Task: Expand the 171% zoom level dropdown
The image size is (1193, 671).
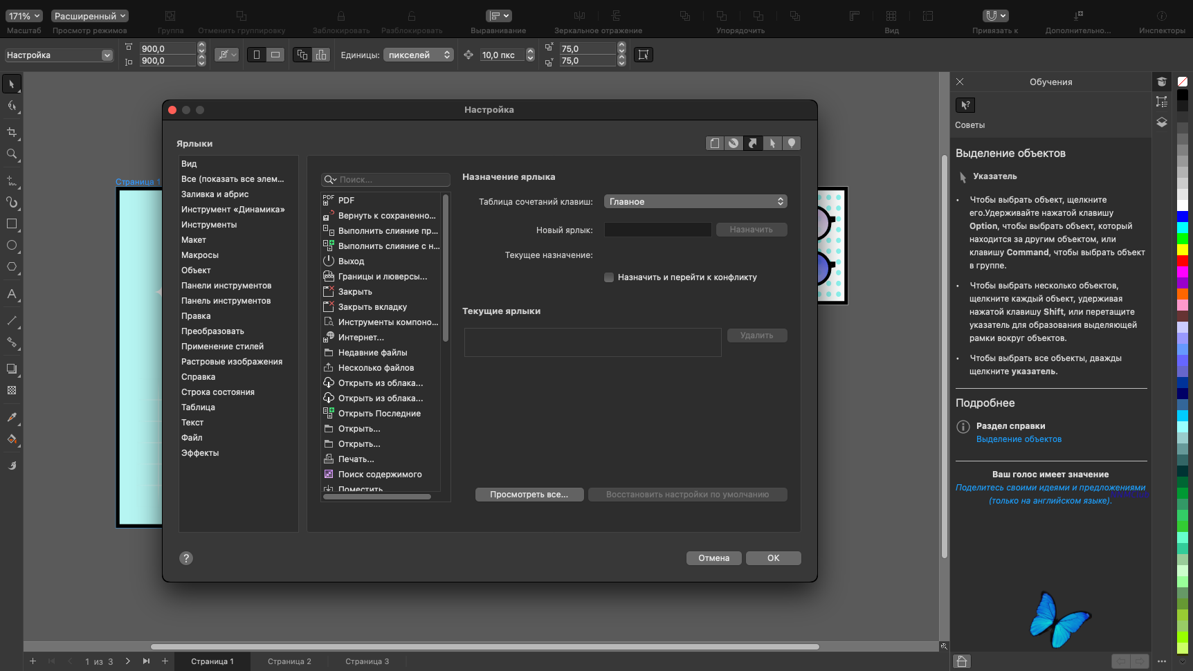Action: click(x=25, y=16)
